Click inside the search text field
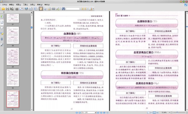This screenshot has height=114, width=188. [x=73, y=9]
